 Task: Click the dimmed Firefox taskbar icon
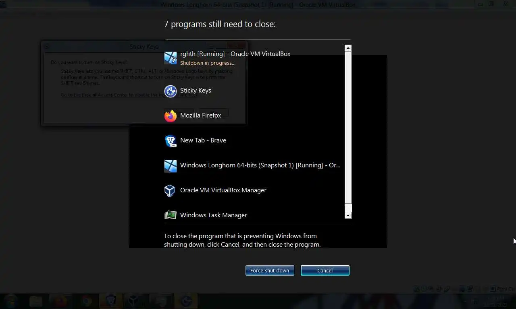(x=61, y=301)
